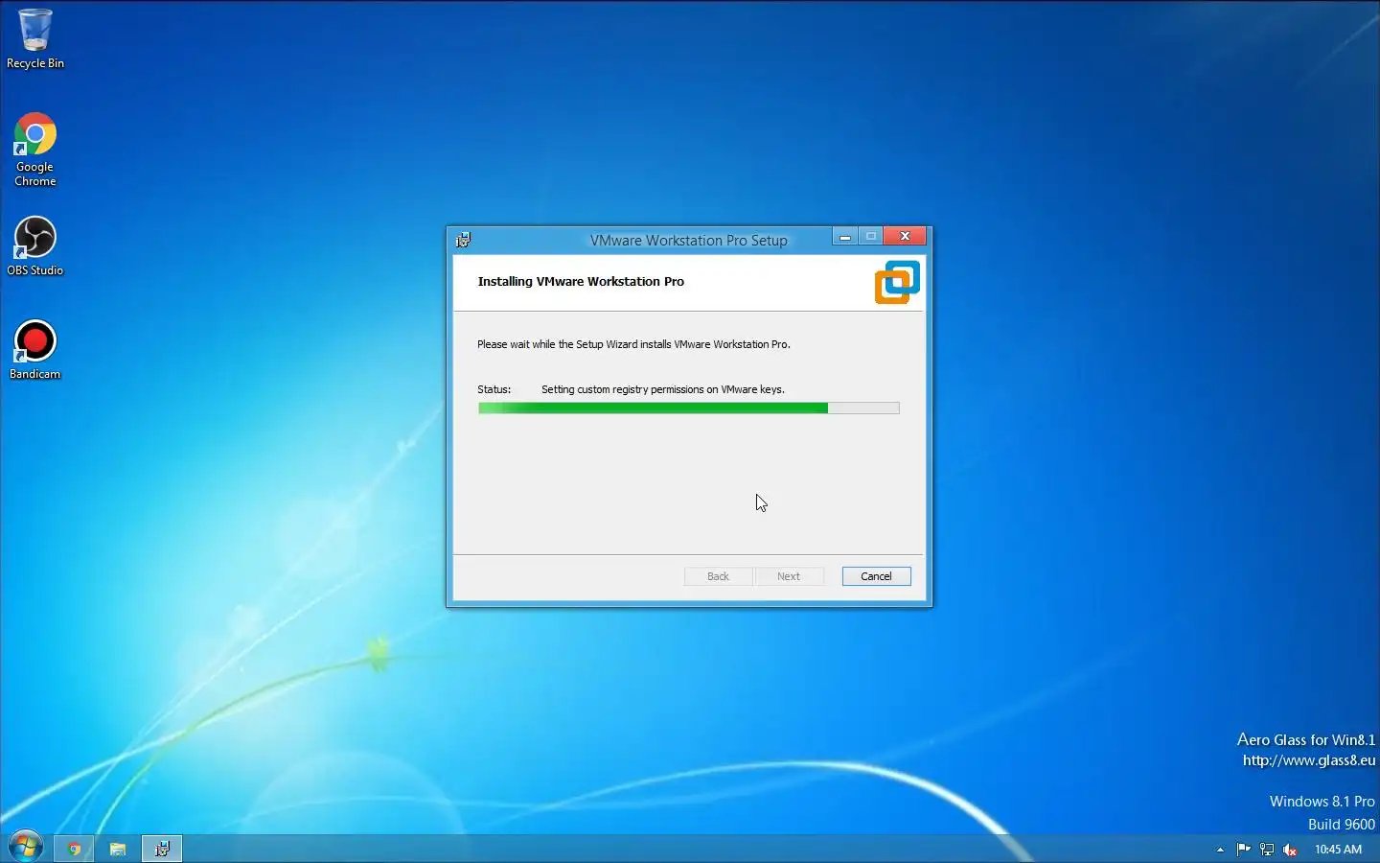Image resolution: width=1380 pixels, height=863 pixels.
Task: Click the disabled Back button
Action: [718, 576]
